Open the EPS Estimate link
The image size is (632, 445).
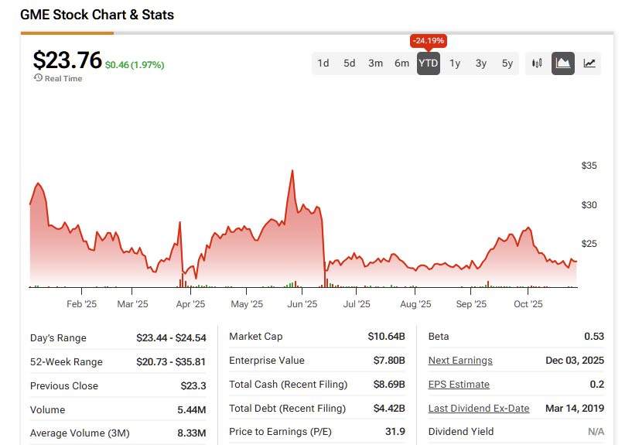[459, 385]
